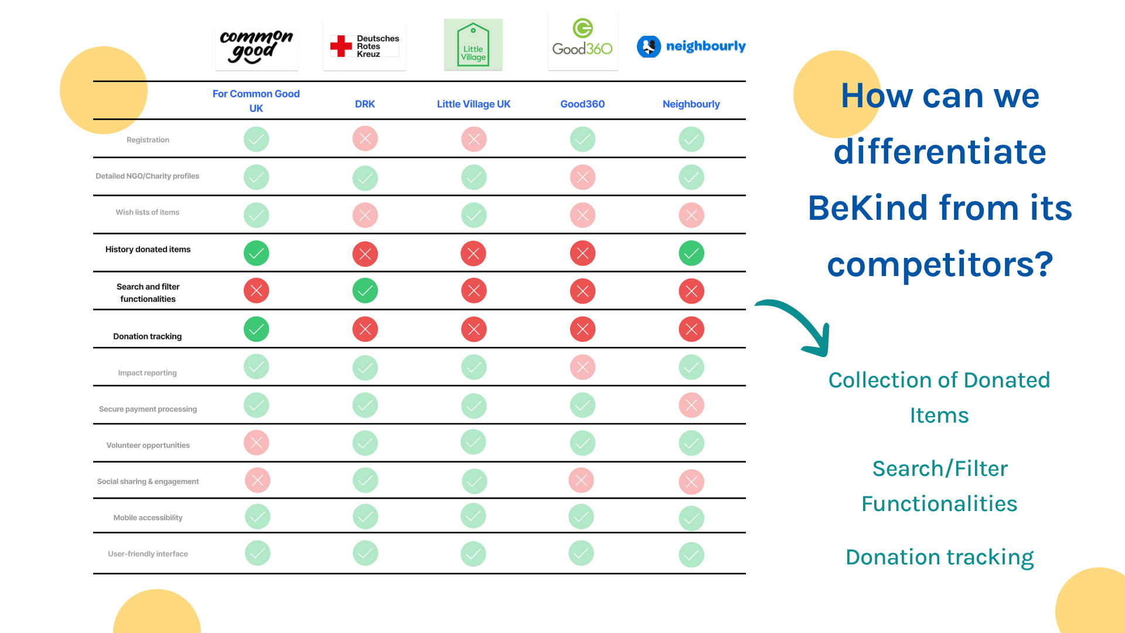The width and height of the screenshot is (1125, 633).
Task: Click the Neighbourly logo
Action: [x=691, y=46]
